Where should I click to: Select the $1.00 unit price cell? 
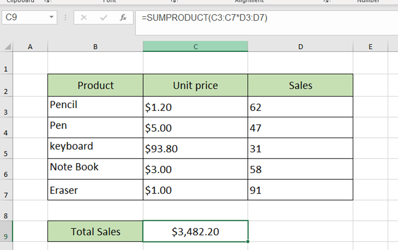point(196,190)
